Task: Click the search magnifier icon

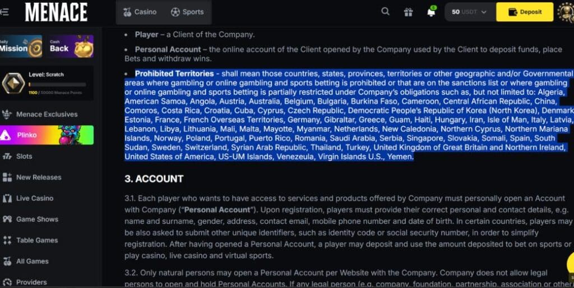Action: coord(385,12)
